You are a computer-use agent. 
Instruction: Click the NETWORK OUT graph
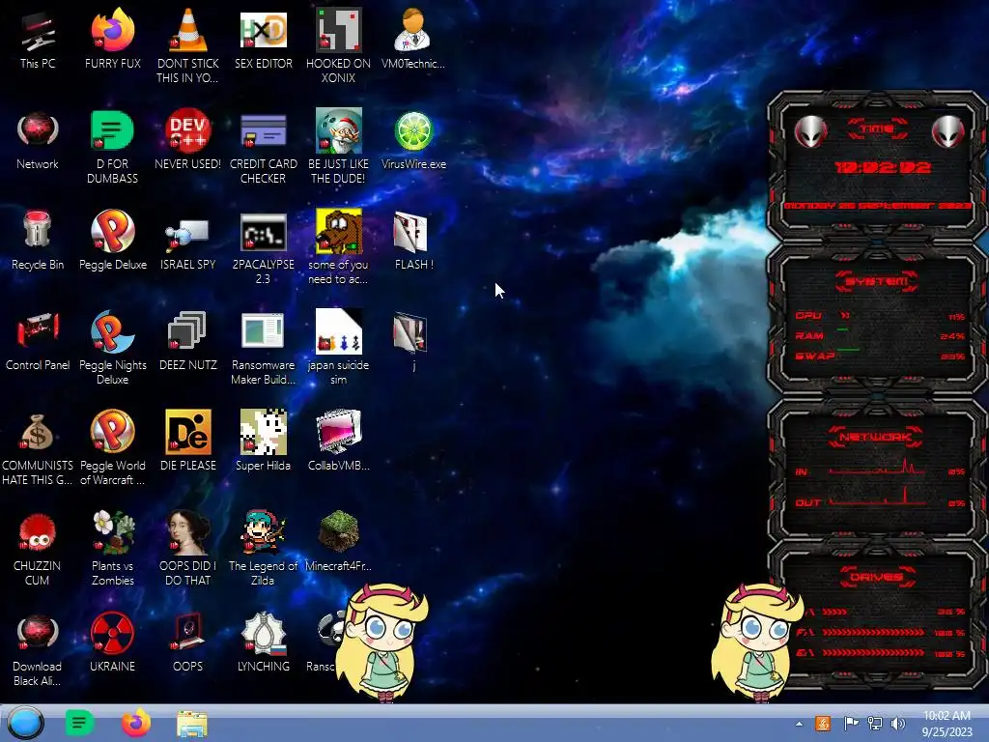tap(877, 498)
